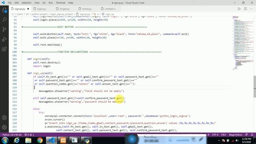Split the editor to the right
This screenshot has height=144, width=256.
point(245,9)
